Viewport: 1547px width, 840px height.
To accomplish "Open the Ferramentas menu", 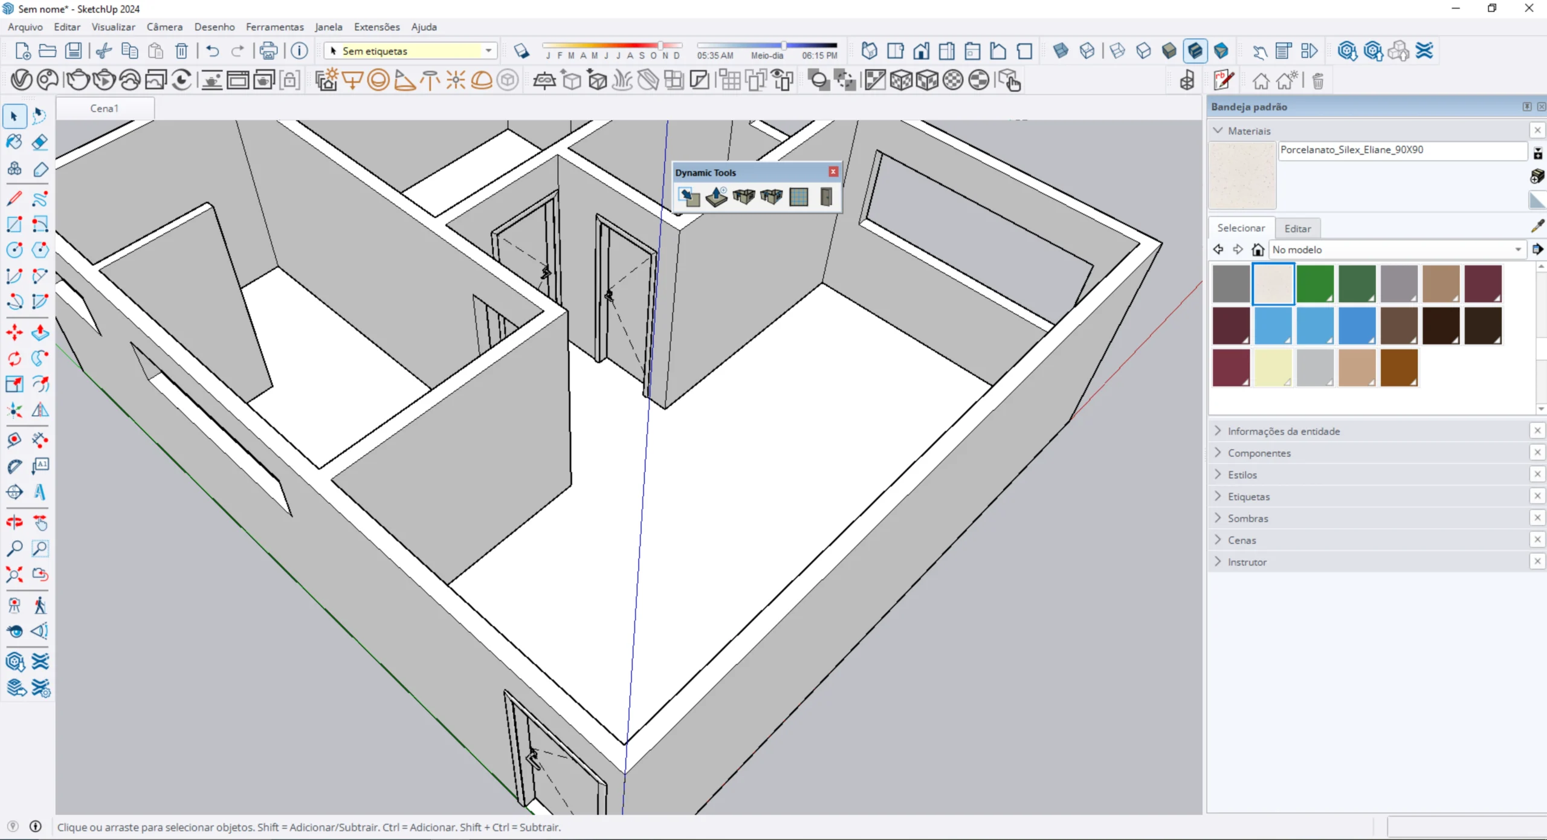I will coord(274,27).
